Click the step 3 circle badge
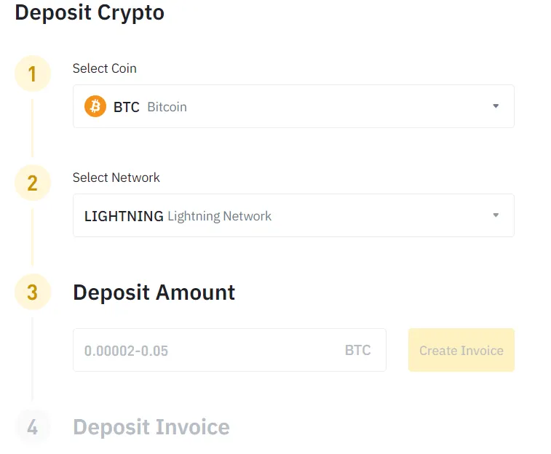 (x=32, y=292)
